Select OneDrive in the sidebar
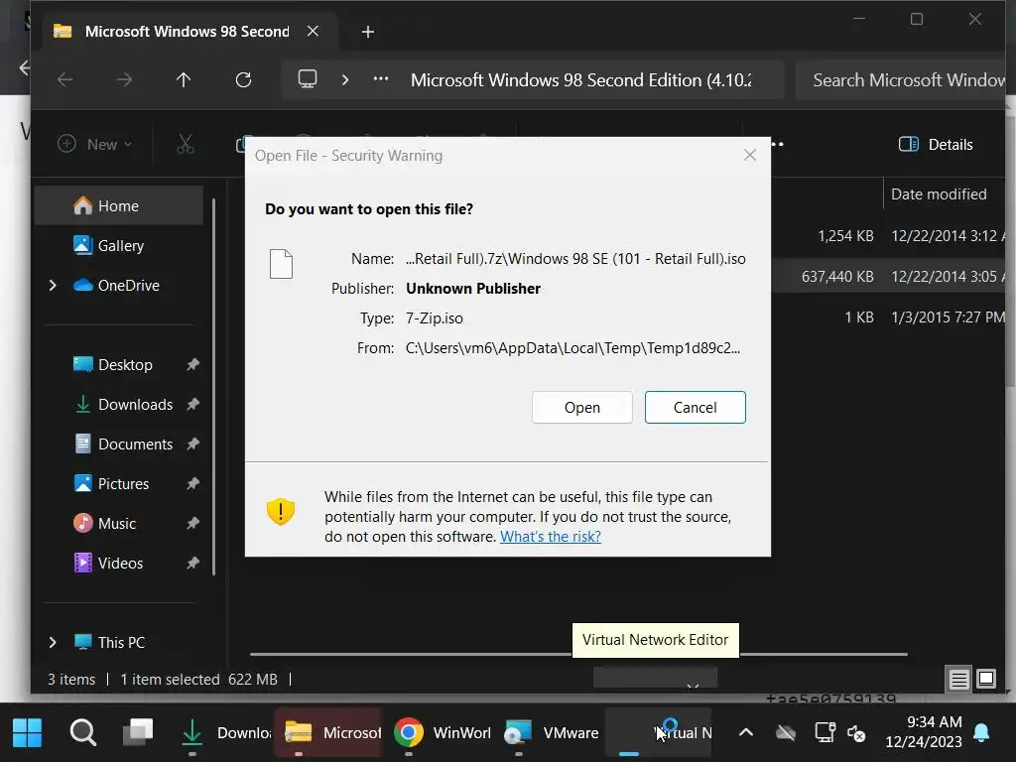 128,285
